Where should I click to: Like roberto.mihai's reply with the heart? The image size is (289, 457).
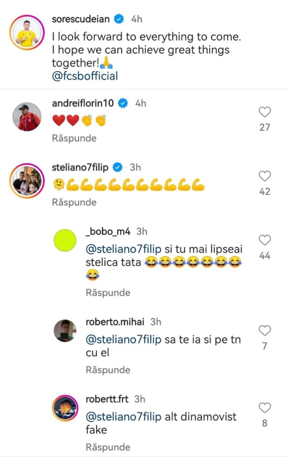point(265,331)
